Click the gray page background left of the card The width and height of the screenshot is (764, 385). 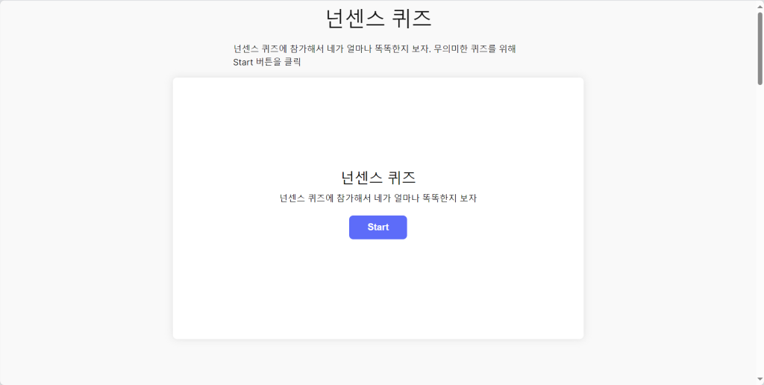pyautogui.click(x=86, y=209)
